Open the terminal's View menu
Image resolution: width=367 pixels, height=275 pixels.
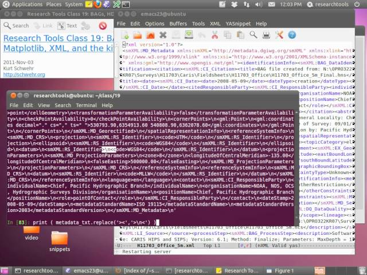(44, 105)
